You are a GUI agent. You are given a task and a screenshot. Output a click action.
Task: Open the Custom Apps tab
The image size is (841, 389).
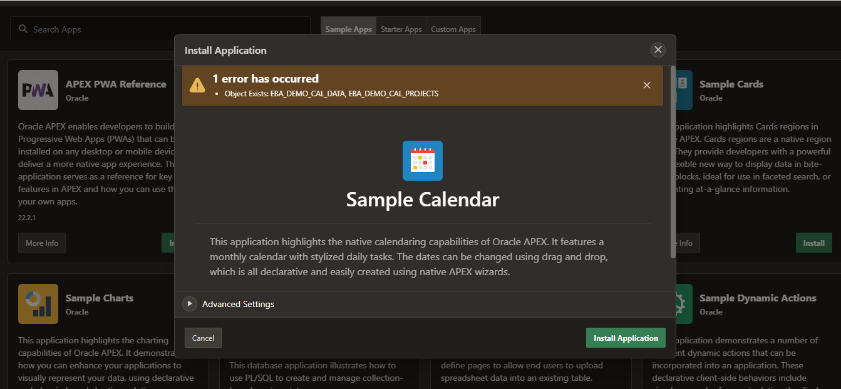[453, 29]
